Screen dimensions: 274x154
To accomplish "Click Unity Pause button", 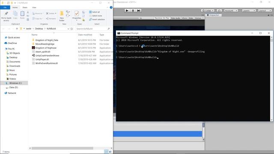I will [133, 11].
